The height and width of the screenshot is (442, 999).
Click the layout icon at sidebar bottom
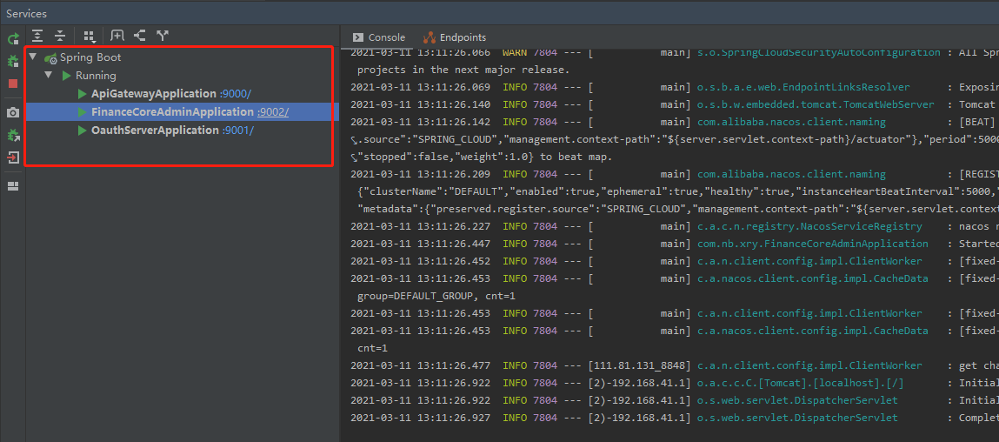tap(13, 186)
